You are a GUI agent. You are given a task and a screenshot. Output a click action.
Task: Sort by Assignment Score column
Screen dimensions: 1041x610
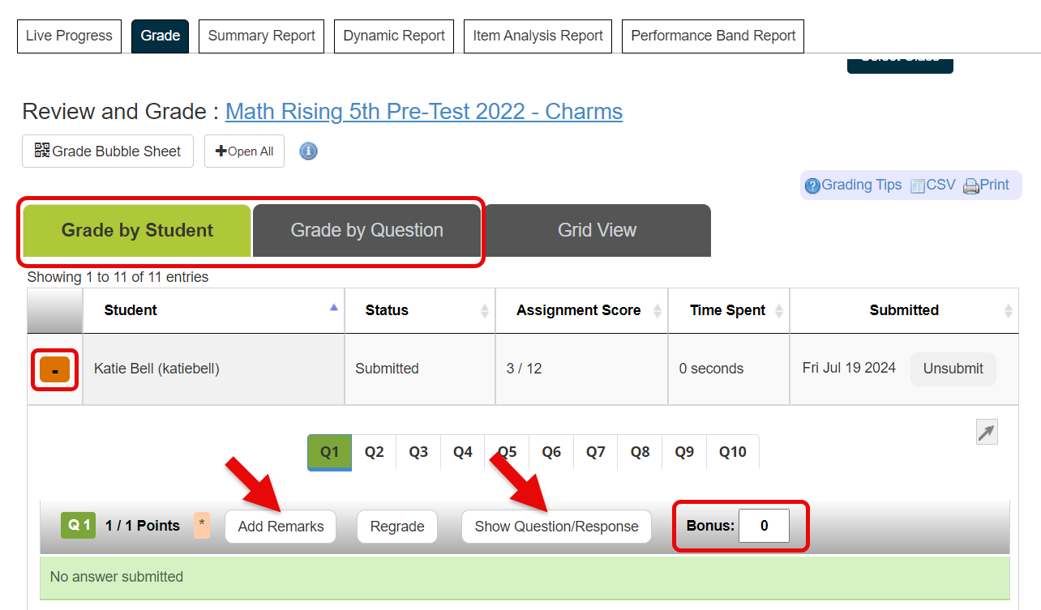point(582,310)
